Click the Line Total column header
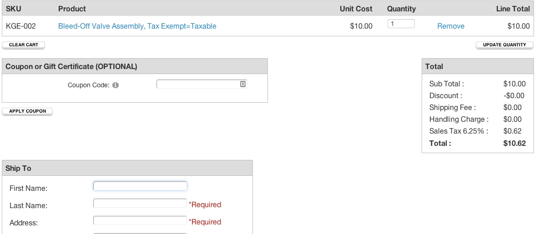Viewport: 539px width, 234px height. coord(513,9)
